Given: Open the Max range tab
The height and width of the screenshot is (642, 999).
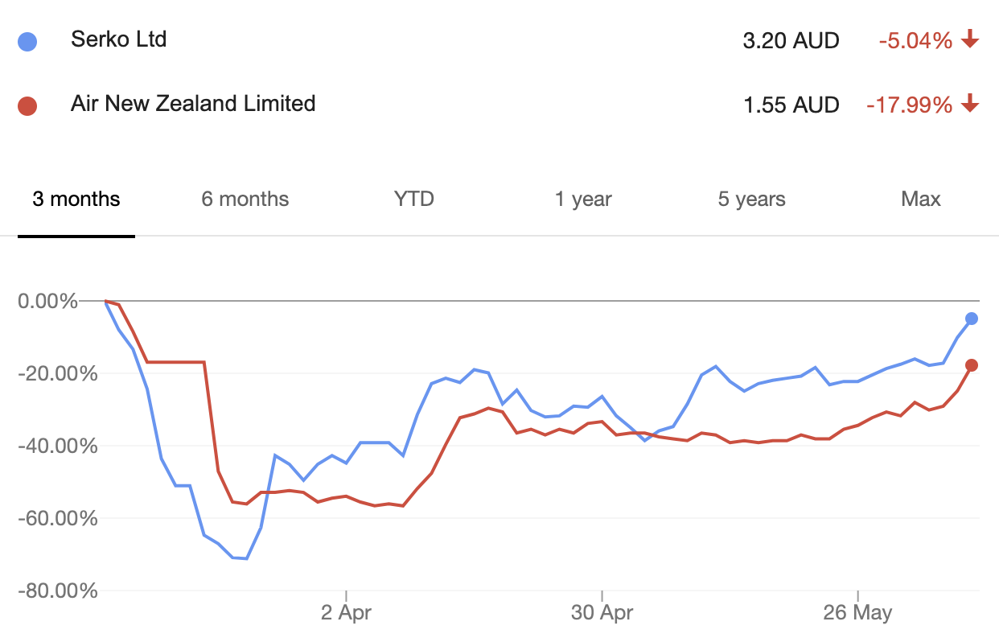Looking at the screenshot, I should 921,200.
